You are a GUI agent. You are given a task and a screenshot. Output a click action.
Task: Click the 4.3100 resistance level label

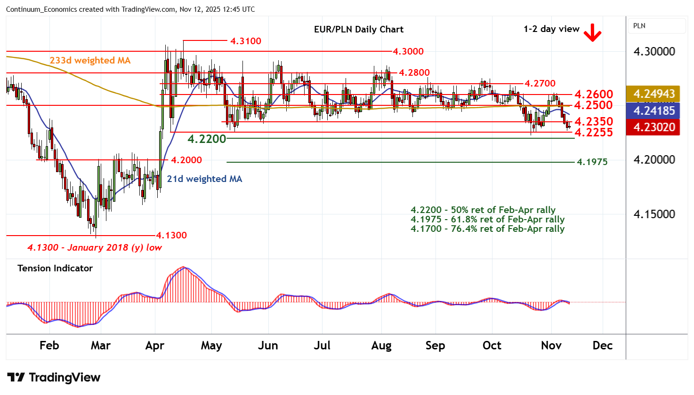[x=245, y=41]
